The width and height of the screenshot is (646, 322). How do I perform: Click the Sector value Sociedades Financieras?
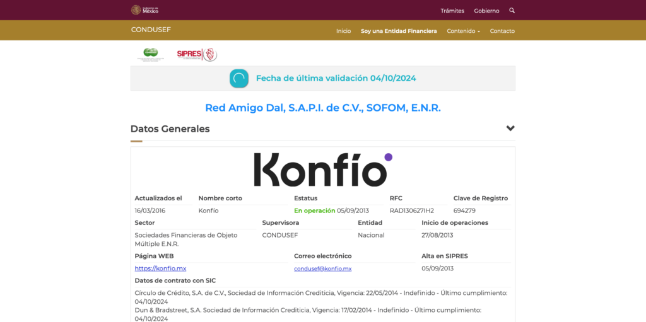[x=186, y=239]
